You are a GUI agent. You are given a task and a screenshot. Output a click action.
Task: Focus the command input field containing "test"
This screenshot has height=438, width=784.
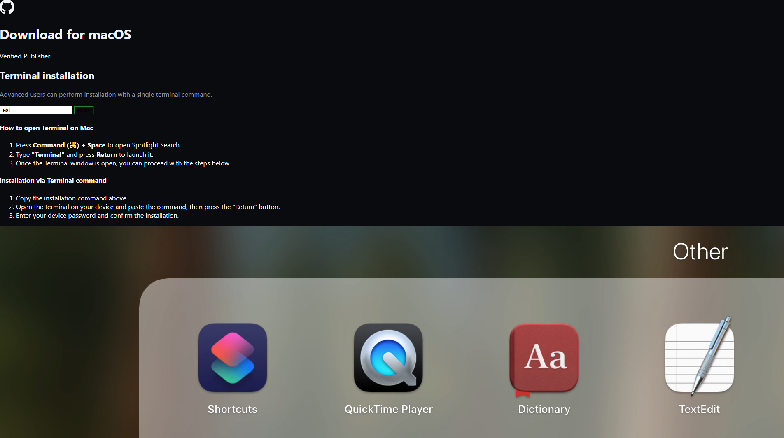coord(36,110)
